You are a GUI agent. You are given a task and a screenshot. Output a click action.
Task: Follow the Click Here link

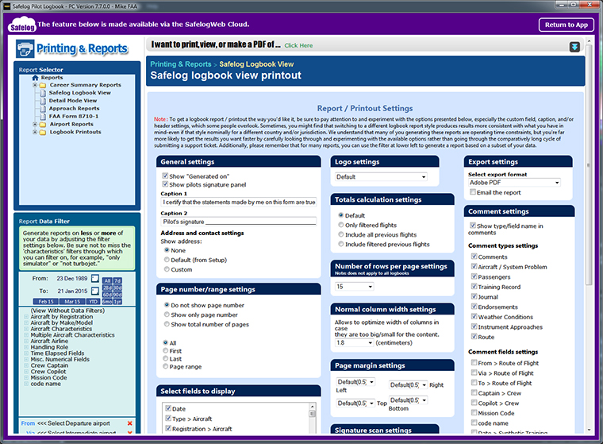(x=298, y=46)
